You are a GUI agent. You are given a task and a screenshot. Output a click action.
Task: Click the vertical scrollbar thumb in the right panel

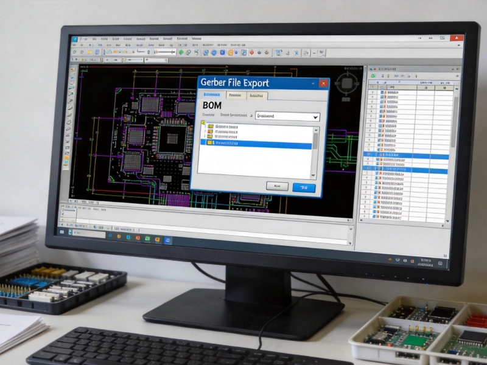(x=454, y=121)
